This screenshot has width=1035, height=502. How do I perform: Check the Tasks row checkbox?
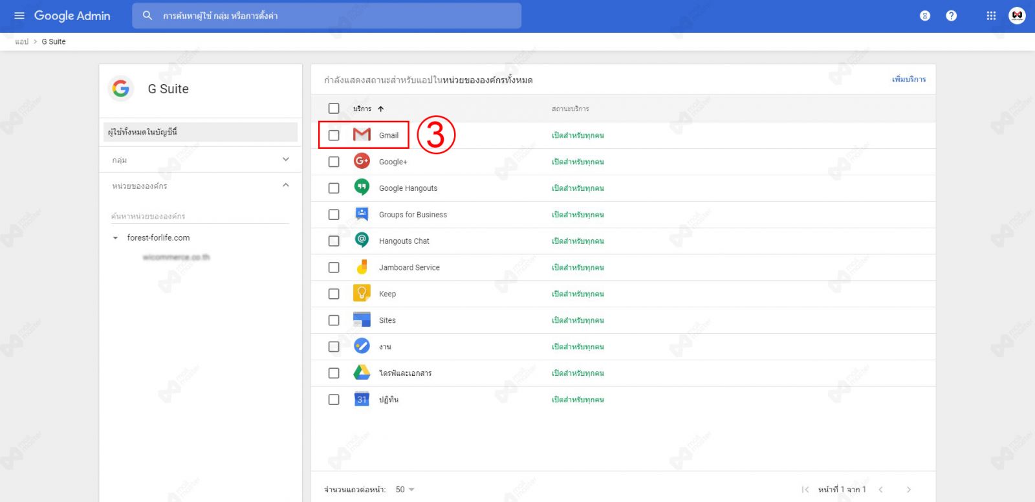(x=334, y=347)
